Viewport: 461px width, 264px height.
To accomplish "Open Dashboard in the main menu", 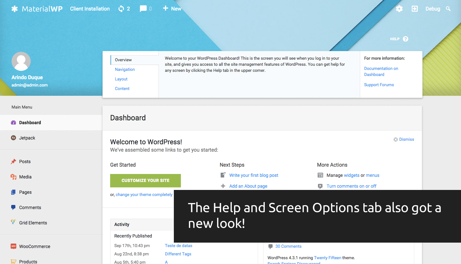I will point(51,123).
